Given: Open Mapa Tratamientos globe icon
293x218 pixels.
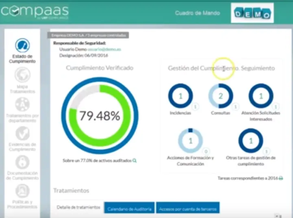Looking at the screenshot, I should point(22,75).
